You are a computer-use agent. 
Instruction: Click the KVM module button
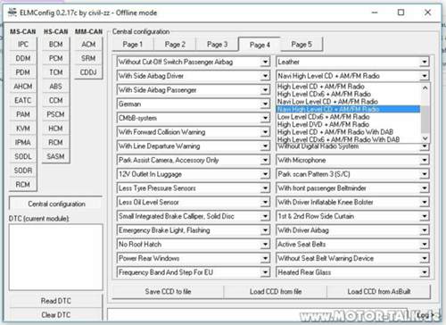23,129
